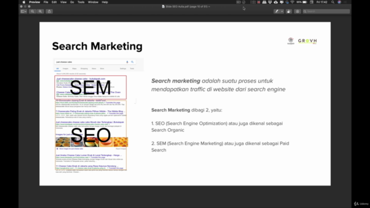
Task: Click the dual display menu bar icon
Action: pos(282,2)
